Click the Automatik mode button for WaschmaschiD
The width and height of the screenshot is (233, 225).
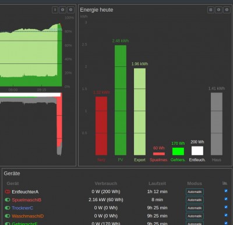tap(195, 216)
